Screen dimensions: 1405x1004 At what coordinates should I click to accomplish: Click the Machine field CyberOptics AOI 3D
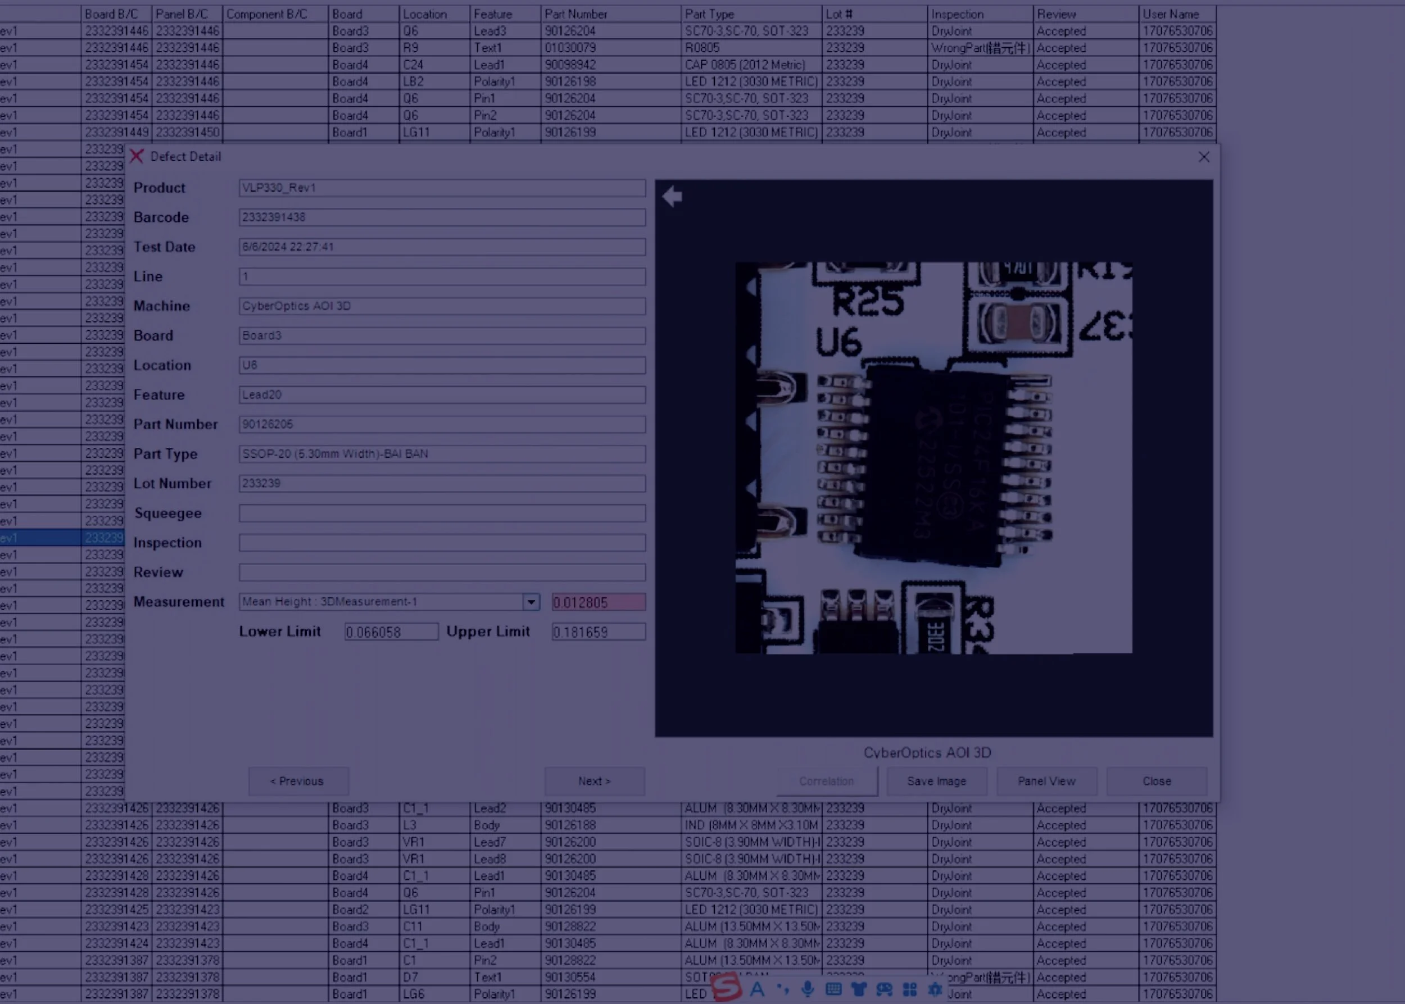442,306
